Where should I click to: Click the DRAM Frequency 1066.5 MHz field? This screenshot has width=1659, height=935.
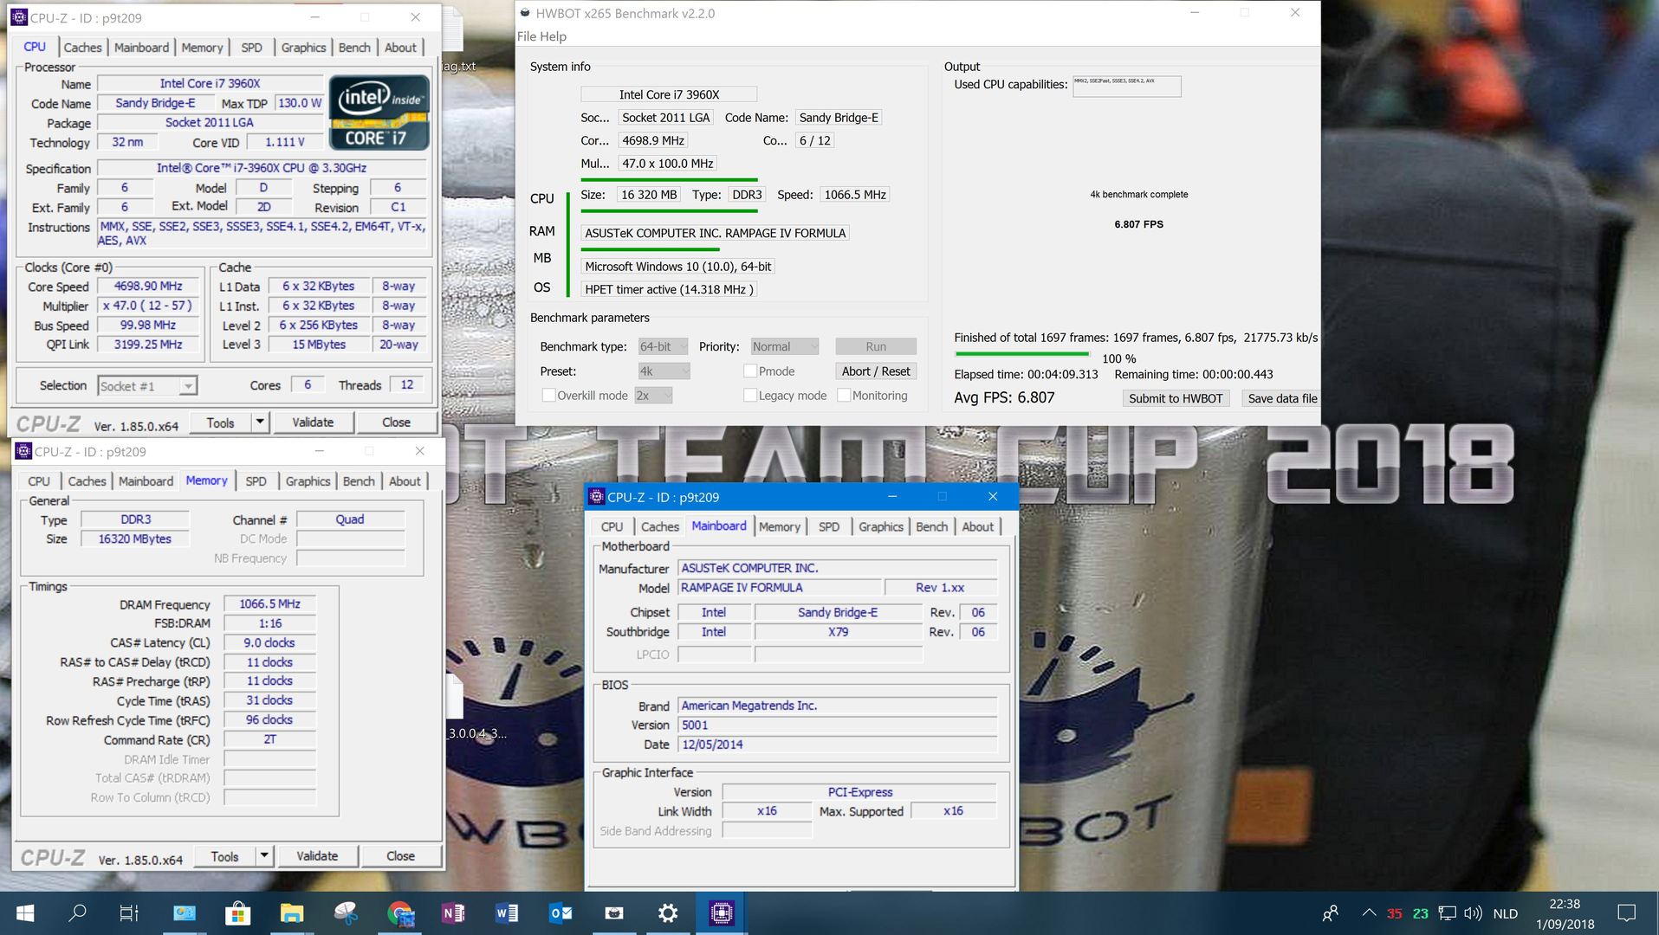coord(269,604)
